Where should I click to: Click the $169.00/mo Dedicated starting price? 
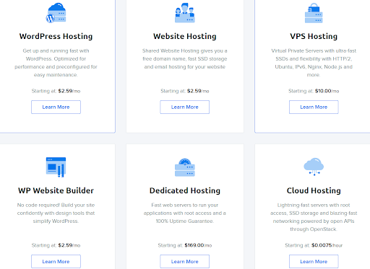click(x=198, y=245)
